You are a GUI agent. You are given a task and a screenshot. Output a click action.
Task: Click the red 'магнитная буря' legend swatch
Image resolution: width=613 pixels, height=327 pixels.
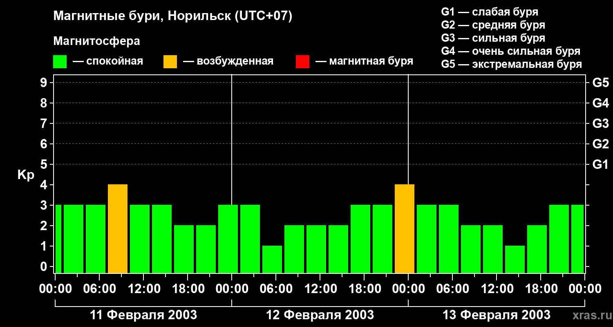302,62
